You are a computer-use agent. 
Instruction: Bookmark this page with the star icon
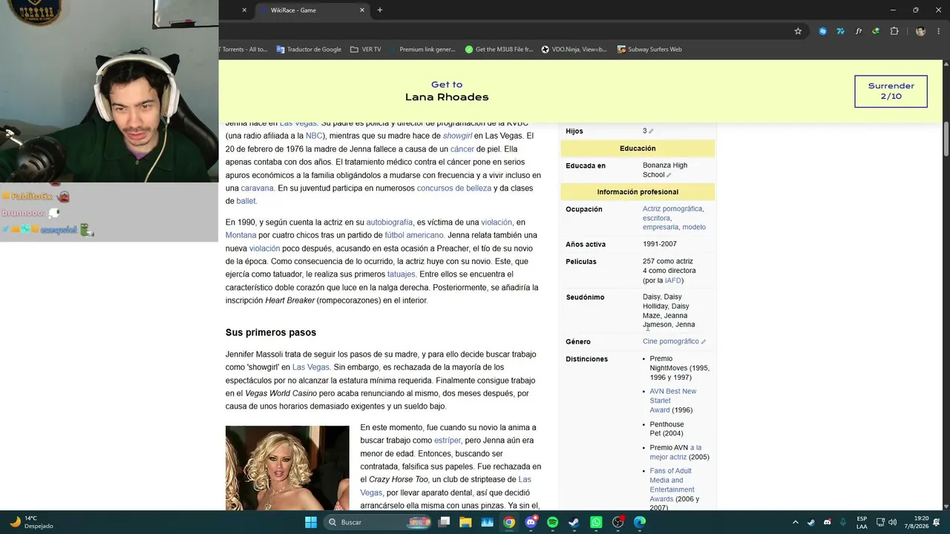point(798,31)
